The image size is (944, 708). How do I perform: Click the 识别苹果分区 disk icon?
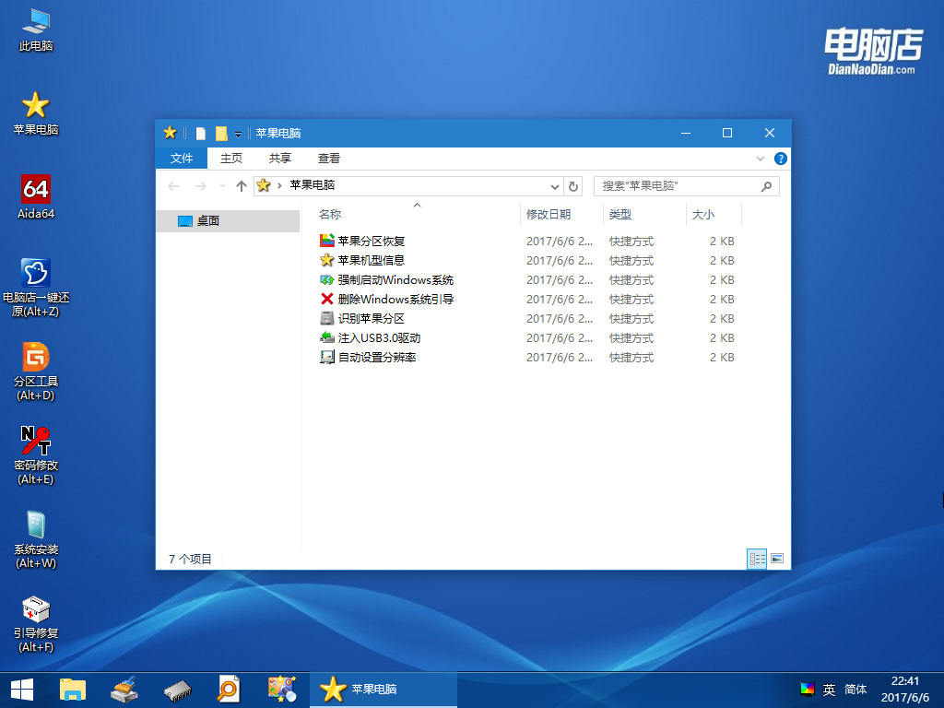[x=327, y=318]
